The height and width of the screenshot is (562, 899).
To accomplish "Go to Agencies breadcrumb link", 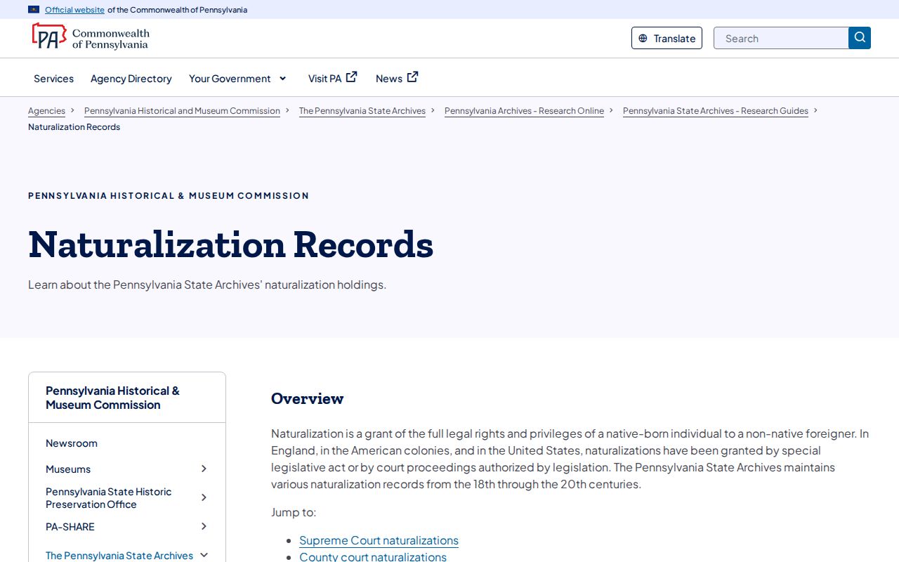I will click(x=46, y=111).
